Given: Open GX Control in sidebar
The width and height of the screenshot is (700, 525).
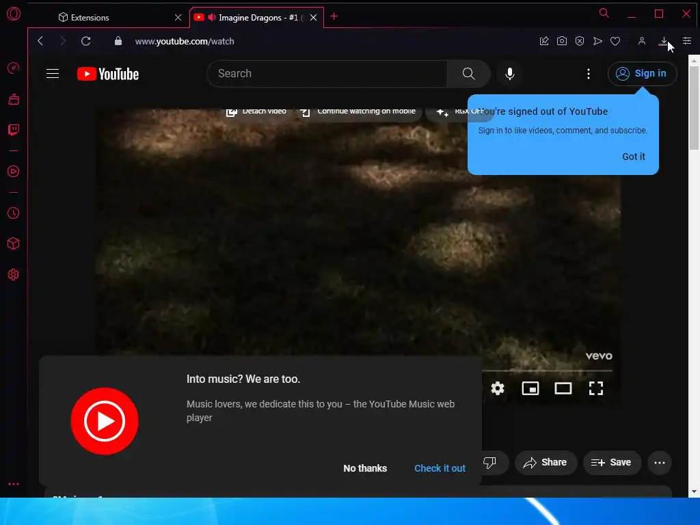Looking at the screenshot, I should 14,68.
